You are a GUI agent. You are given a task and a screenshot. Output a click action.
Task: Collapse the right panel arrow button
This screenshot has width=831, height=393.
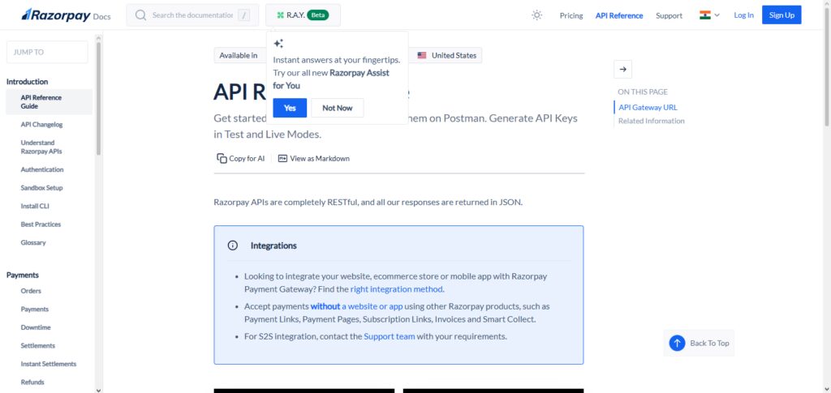622,70
